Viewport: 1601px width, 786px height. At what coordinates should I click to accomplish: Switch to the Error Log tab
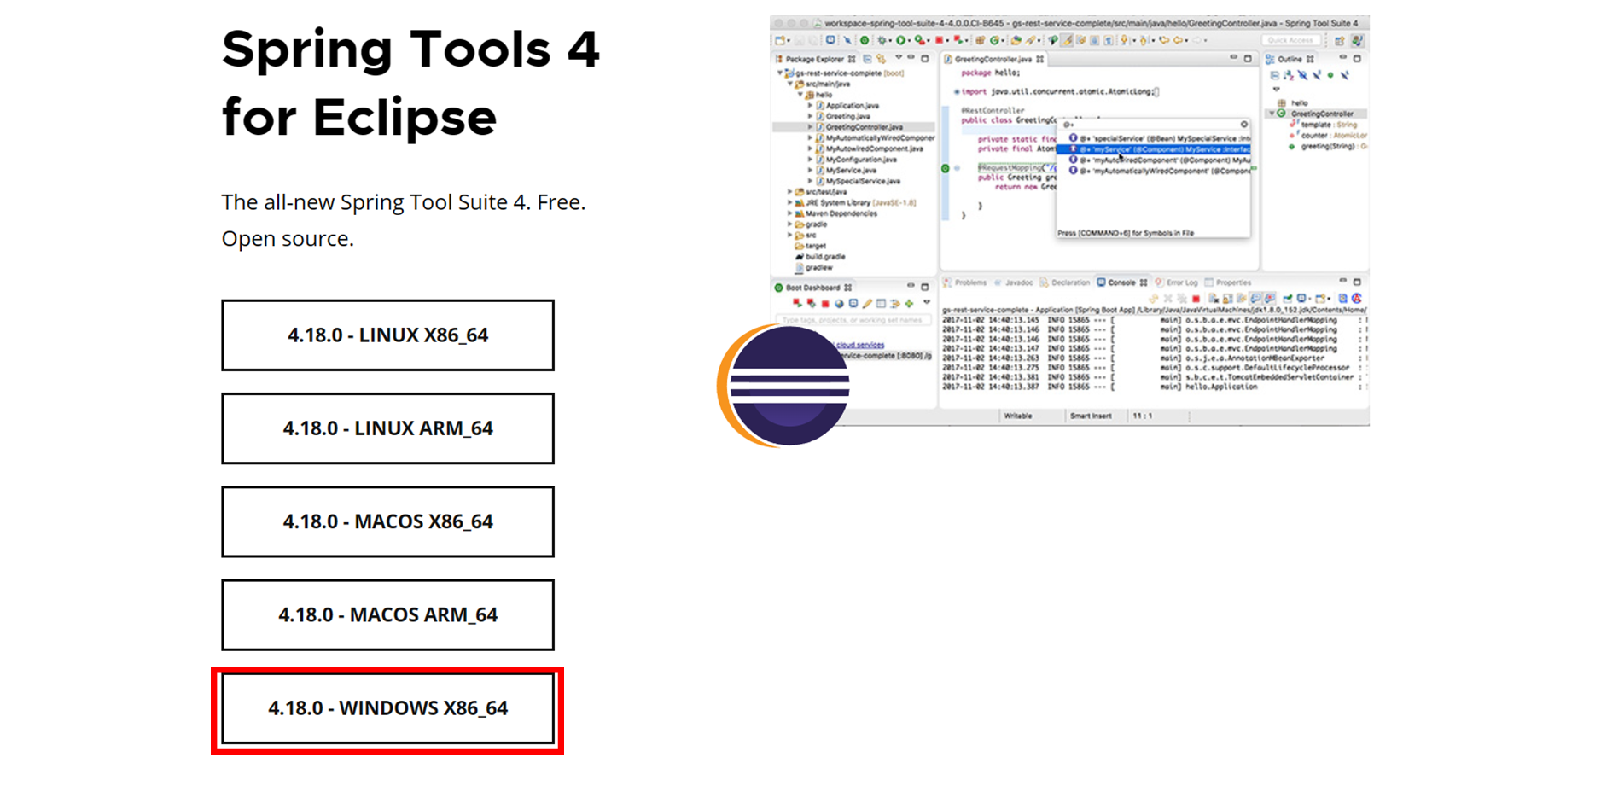(x=1183, y=282)
